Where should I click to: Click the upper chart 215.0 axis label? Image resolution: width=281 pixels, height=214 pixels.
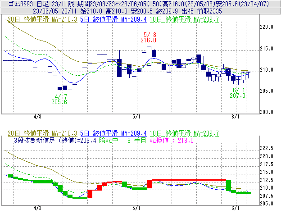(267, 49)
